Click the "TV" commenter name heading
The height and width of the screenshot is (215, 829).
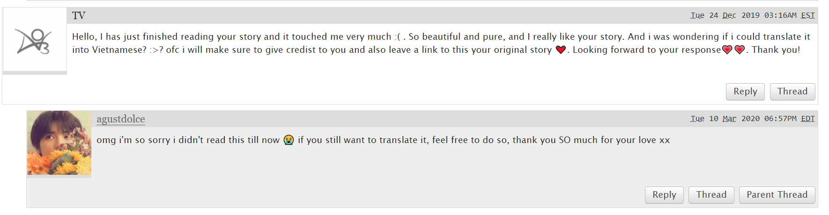(79, 16)
